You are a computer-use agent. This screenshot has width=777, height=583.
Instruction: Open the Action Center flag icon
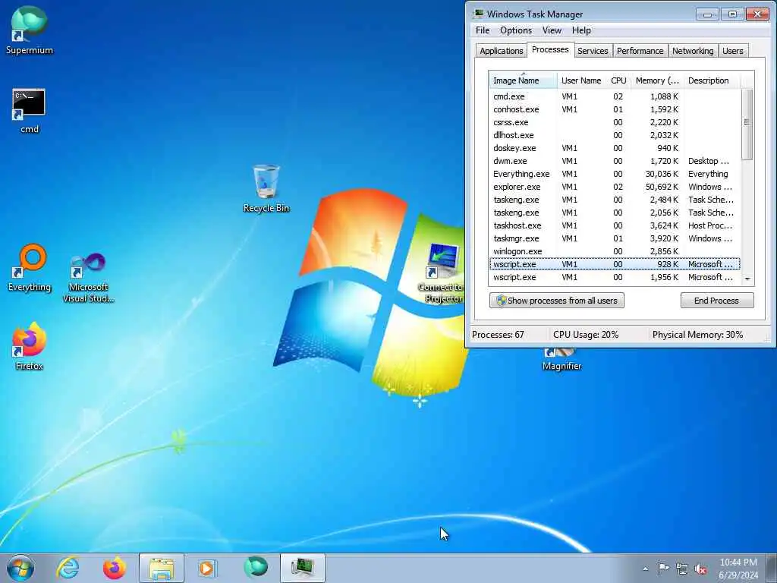663,569
